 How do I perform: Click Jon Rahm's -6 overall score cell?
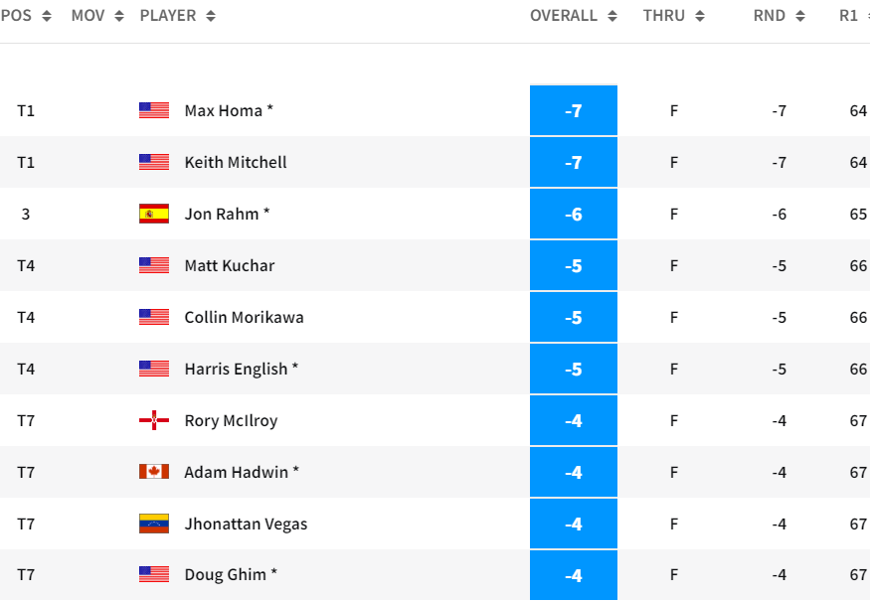pyautogui.click(x=574, y=214)
